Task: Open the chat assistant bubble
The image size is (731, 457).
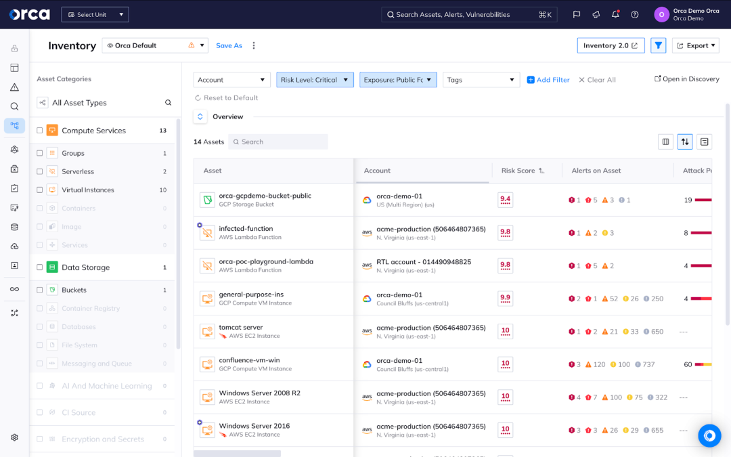Action: click(709, 435)
